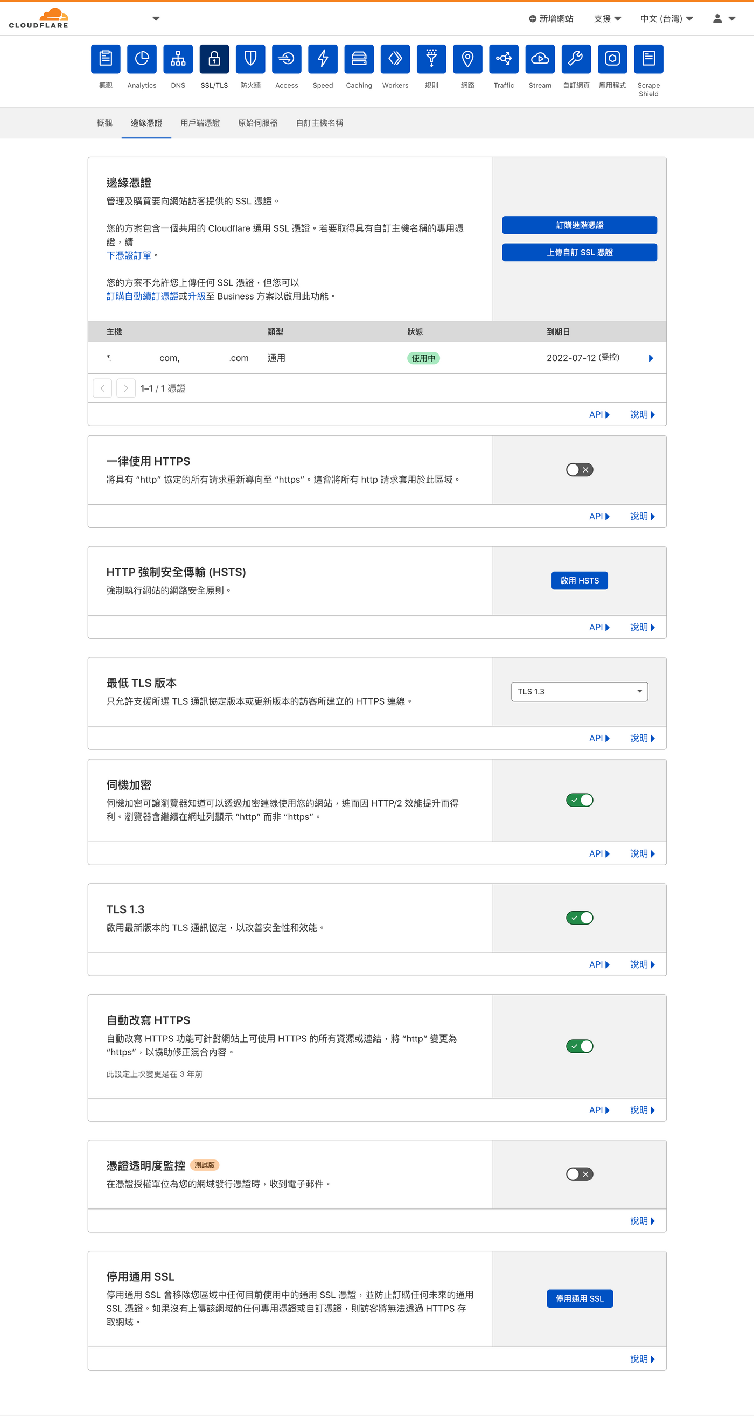Viewport: 754px width, 1417px height.
Task: Toggle 自動改寫 HTTPS switch
Action: [x=580, y=1046]
